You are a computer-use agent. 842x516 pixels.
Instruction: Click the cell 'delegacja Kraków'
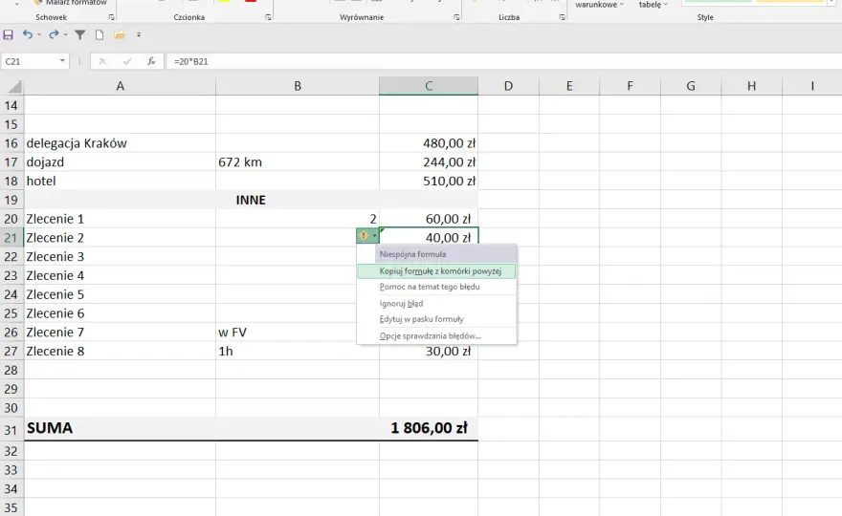point(120,143)
